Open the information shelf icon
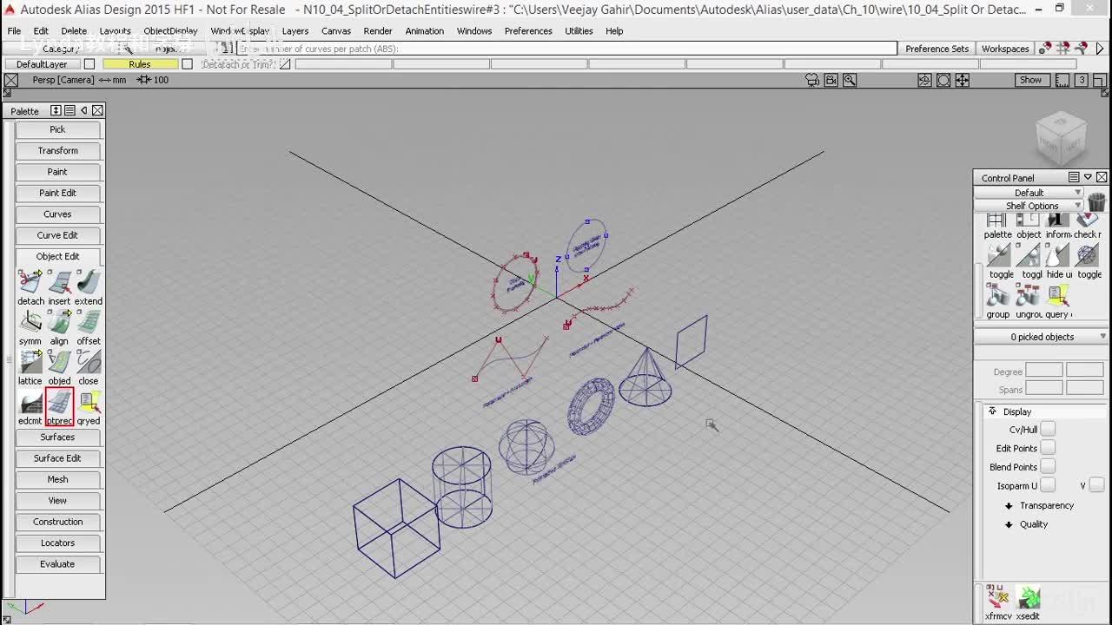Screen dimensions: 1112x625 tap(1057, 220)
